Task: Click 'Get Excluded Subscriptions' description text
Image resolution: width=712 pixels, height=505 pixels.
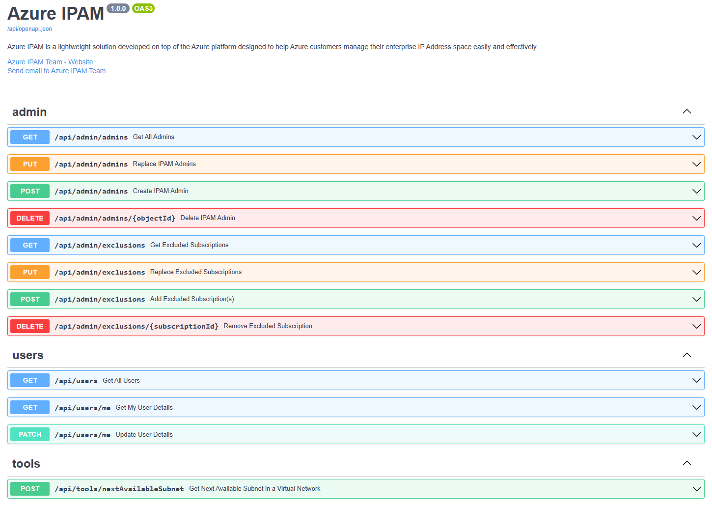Action: [x=190, y=245]
